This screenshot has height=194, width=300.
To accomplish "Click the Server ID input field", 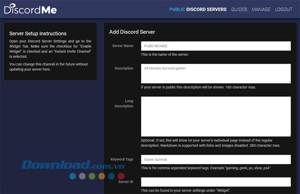I will (216, 182).
